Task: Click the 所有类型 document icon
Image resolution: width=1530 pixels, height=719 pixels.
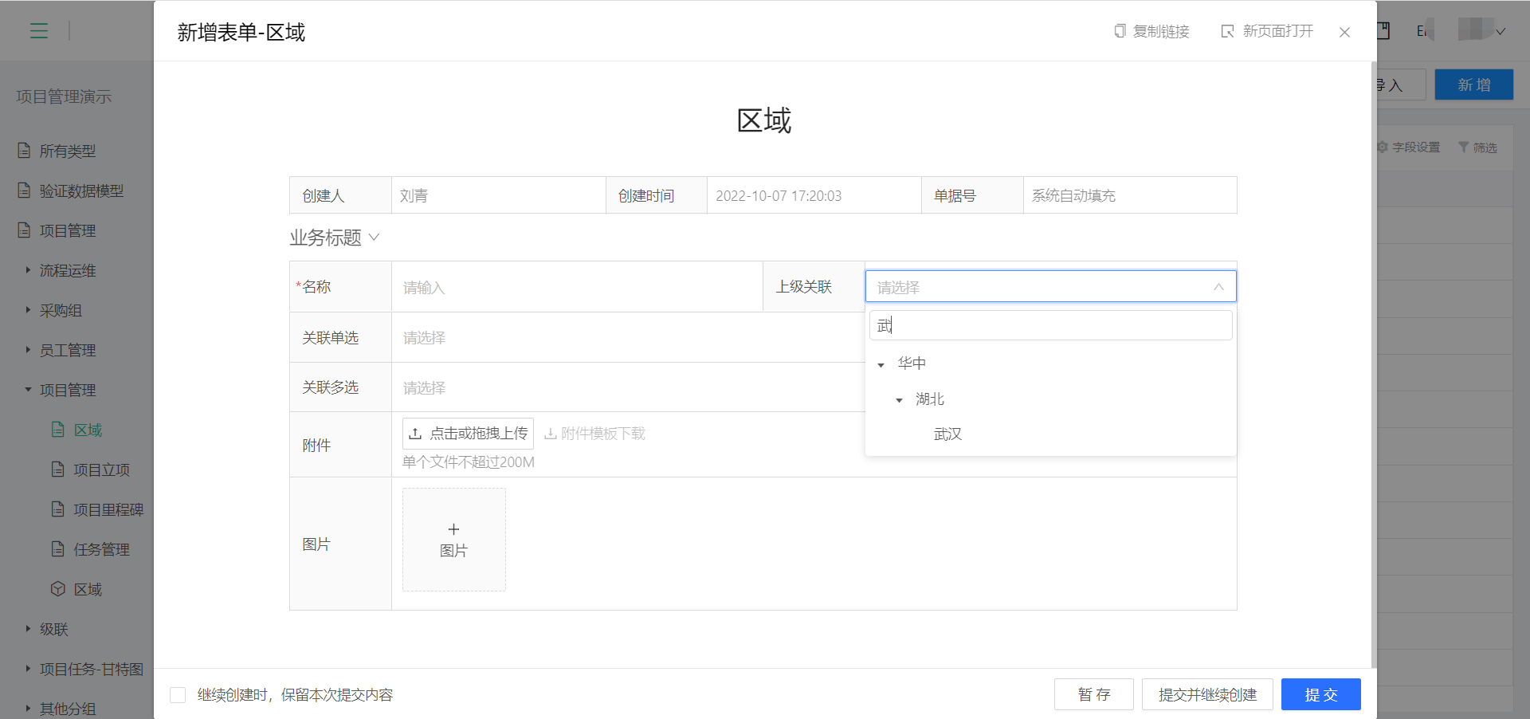Action: pos(24,150)
